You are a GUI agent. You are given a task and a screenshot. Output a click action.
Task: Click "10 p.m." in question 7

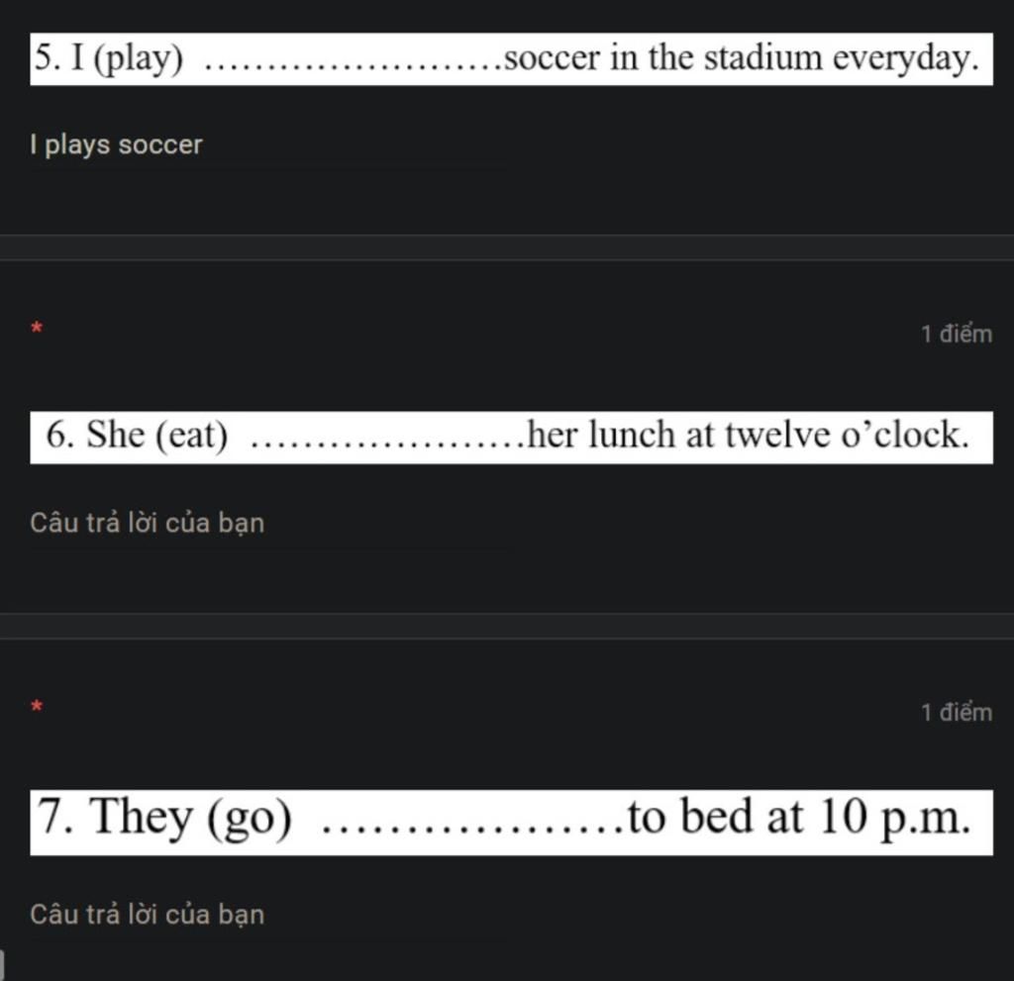click(894, 819)
